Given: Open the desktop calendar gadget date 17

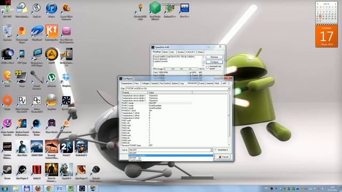Looking at the screenshot, I should click(327, 36).
